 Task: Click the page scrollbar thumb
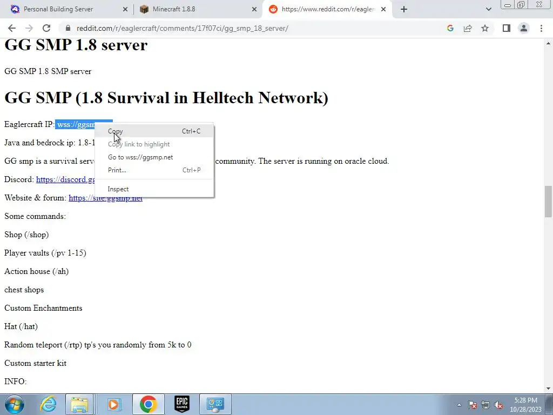pyautogui.click(x=548, y=202)
